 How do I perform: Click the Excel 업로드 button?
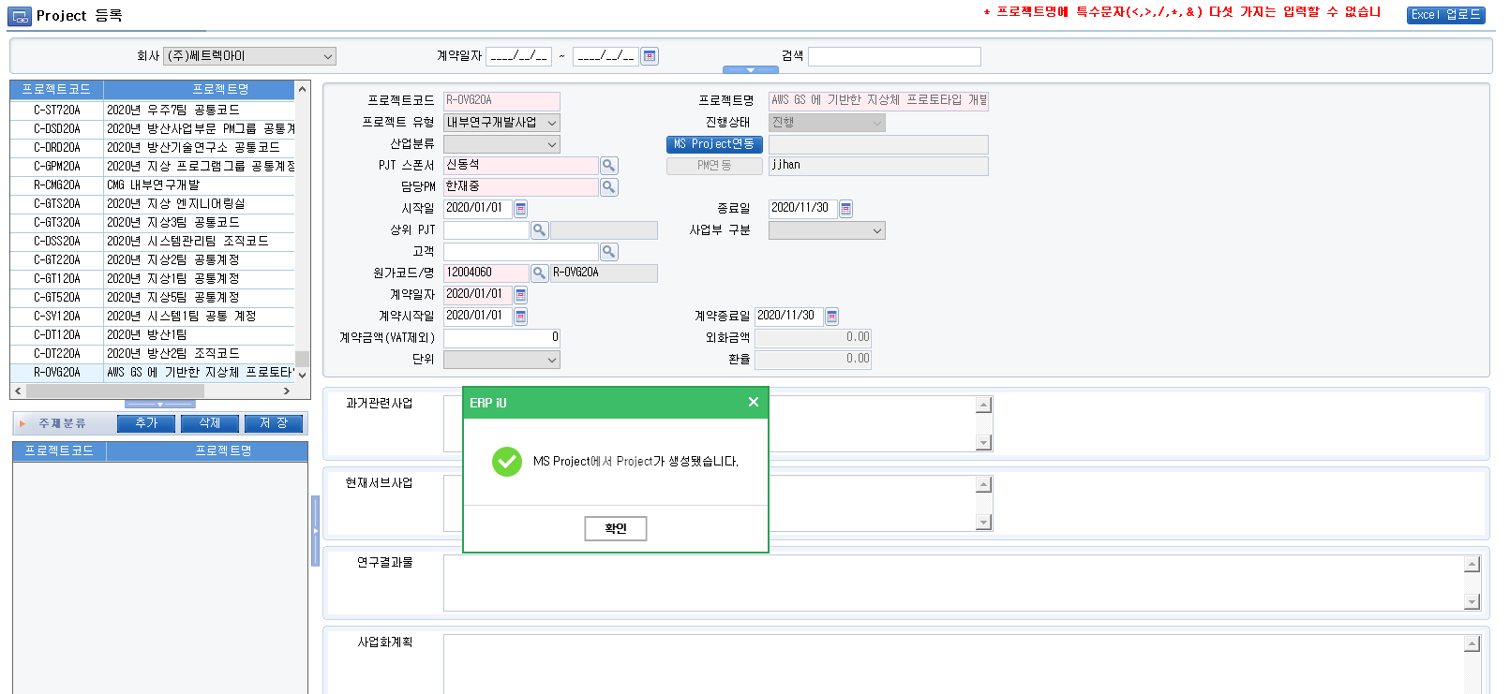[x=1445, y=15]
